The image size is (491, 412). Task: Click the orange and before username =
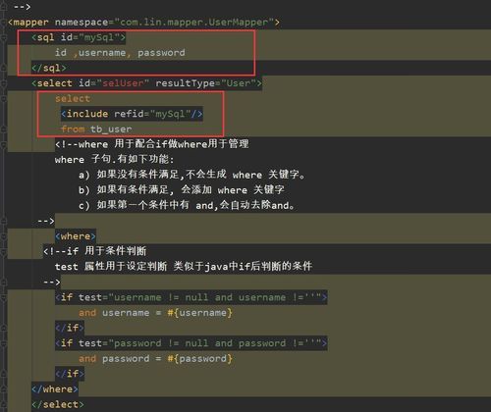click(87, 313)
